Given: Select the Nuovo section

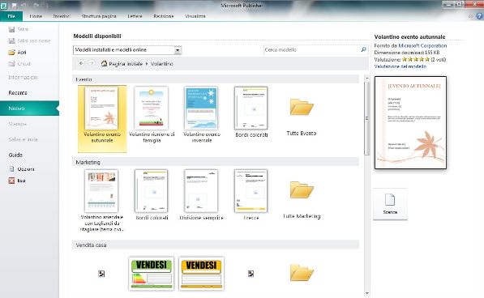Looking at the screenshot, I should pos(29,109).
